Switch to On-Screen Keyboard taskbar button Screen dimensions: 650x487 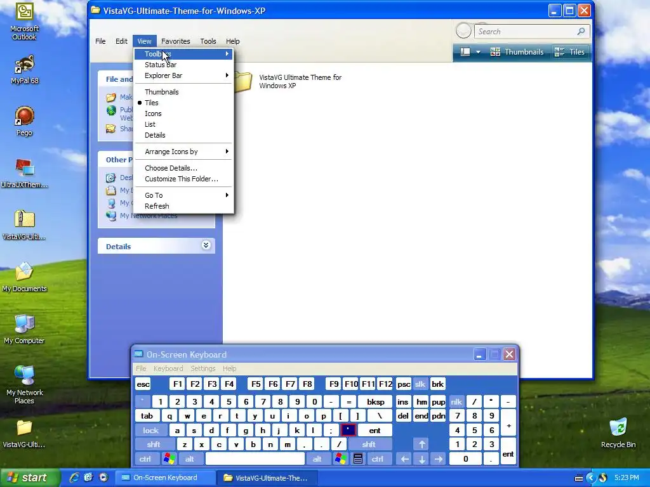tap(165, 477)
